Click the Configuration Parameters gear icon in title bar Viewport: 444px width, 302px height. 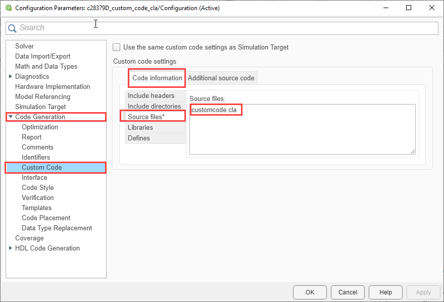(x=8, y=8)
